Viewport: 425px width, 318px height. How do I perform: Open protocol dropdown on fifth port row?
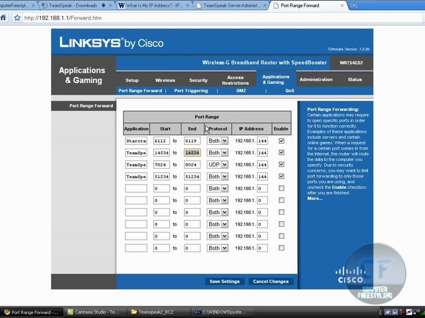pos(217,188)
